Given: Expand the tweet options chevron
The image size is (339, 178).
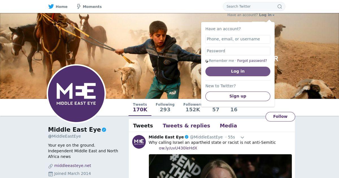Looking at the screenshot, I should click(x=242, y=137).
